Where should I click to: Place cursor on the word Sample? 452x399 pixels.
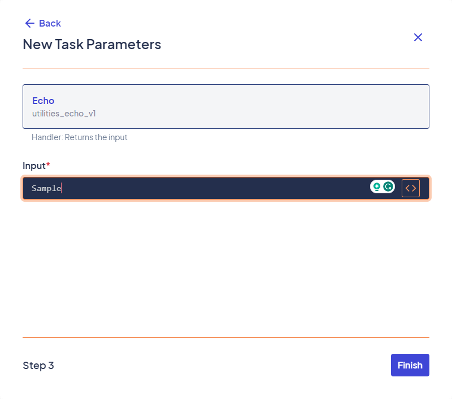pos(46,188)
